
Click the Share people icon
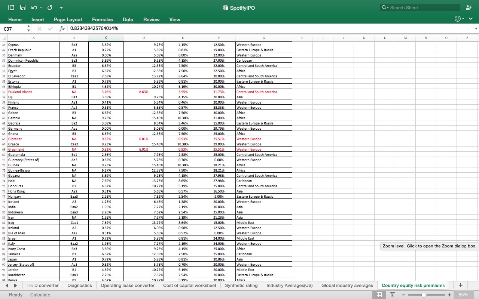(x=469, y=7)
